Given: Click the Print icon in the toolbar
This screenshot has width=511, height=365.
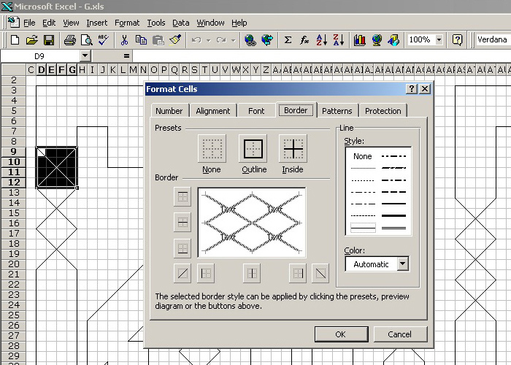Looking at the screenshot, I should pyautogui.click(x=69, y=40).
